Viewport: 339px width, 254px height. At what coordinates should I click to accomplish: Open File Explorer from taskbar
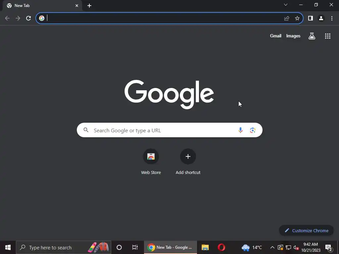[205, 247]
